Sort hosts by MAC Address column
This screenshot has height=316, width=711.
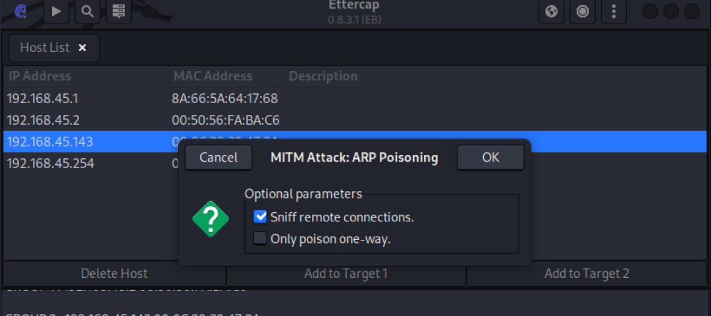(213, 76)
